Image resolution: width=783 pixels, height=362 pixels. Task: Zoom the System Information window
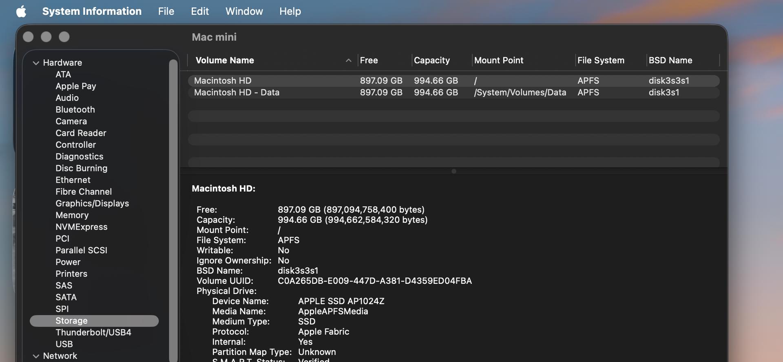pyautogui.click(x=64, y=37)
